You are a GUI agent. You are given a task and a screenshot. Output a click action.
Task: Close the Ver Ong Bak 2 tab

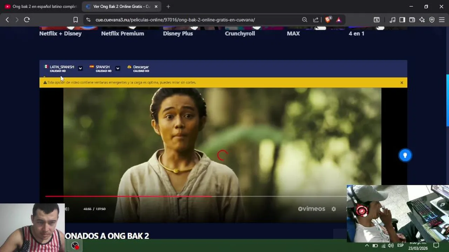pos(156,7)
